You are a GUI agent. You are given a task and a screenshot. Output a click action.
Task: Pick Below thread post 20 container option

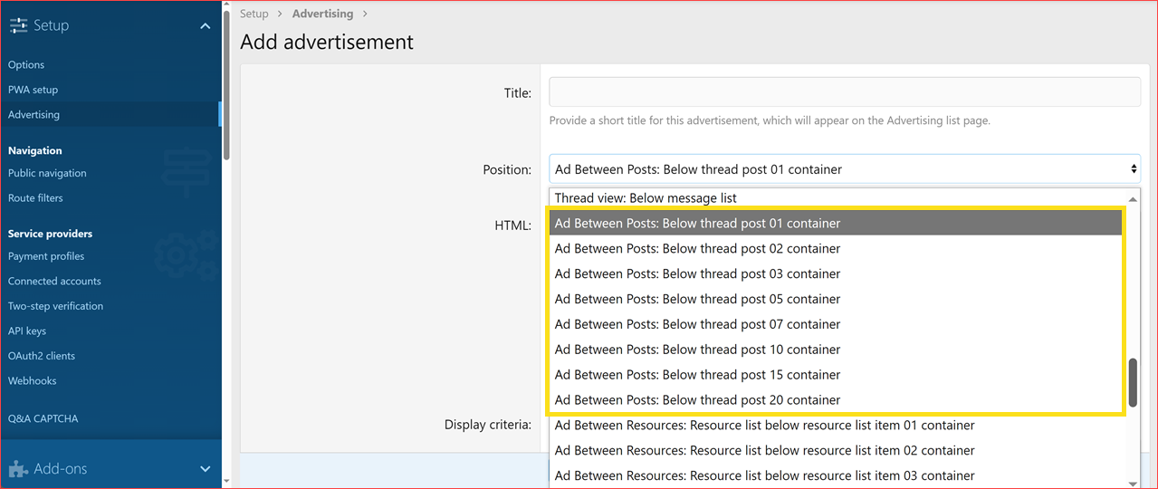[x=697, y=400]
